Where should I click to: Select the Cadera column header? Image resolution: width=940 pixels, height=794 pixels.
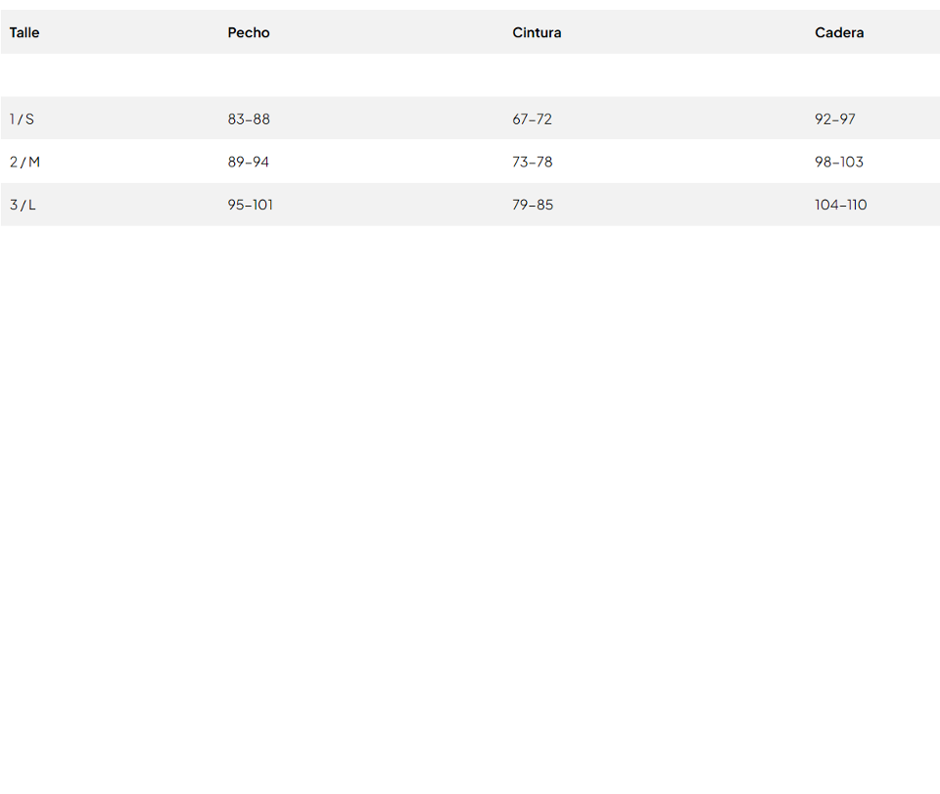[x=839, y=32]
